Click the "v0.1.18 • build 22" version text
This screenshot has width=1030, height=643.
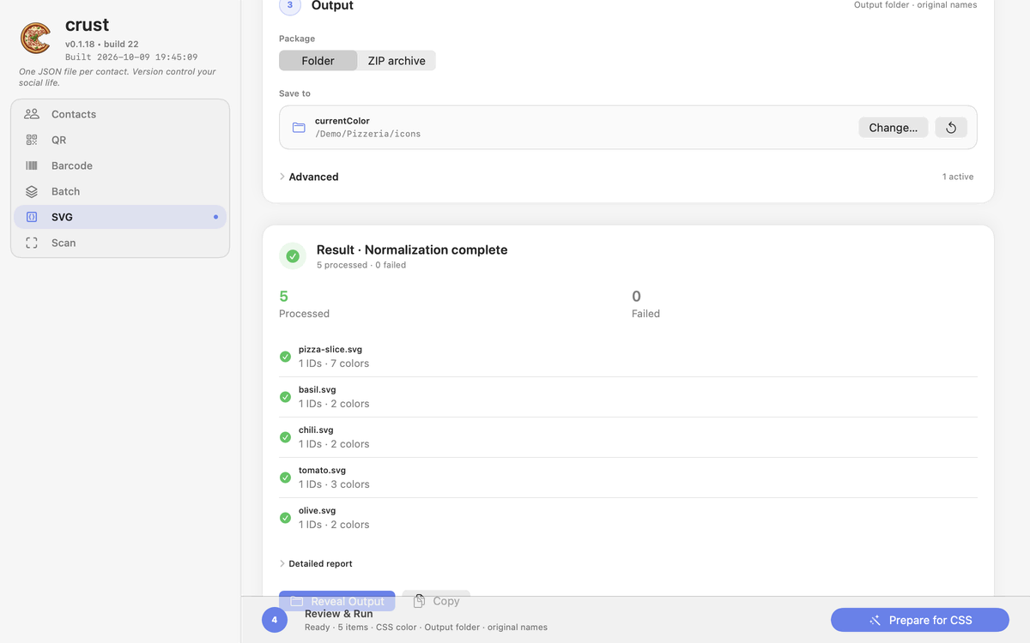102,45
